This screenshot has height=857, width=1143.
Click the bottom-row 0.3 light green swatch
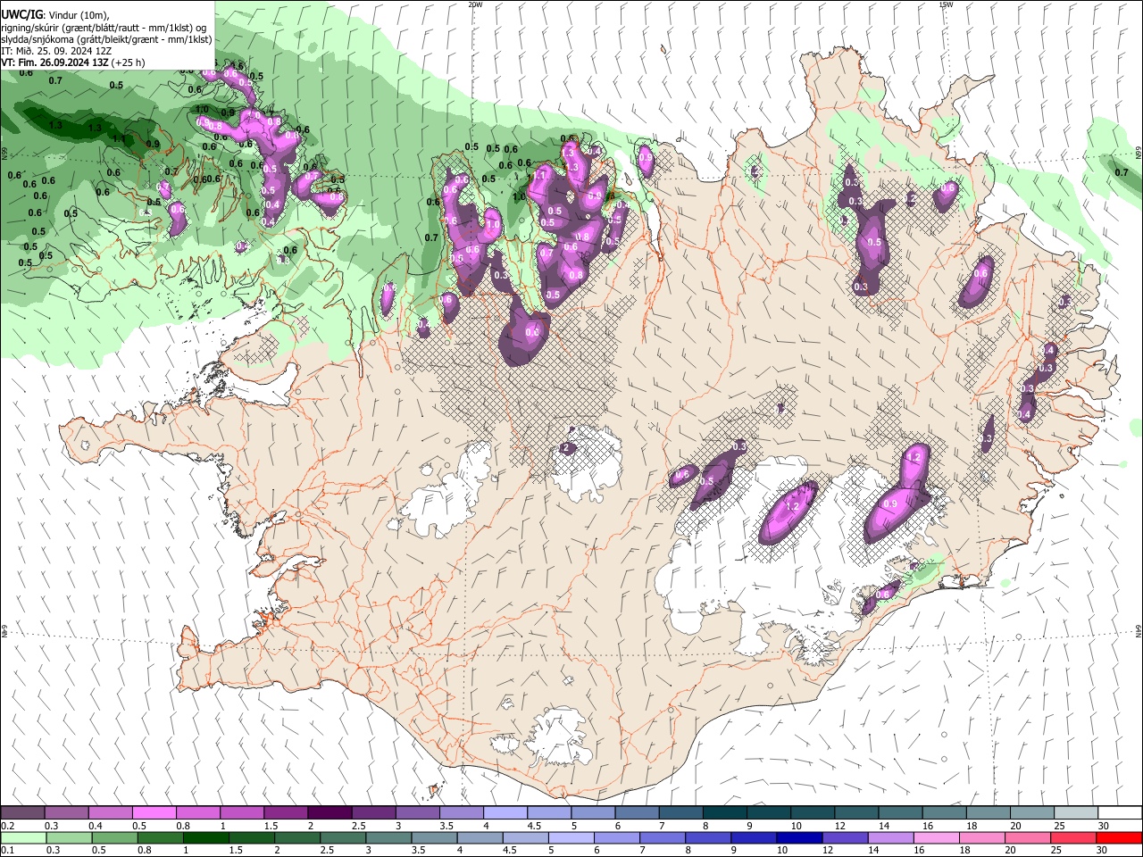pyautogui.click(x=69, y=838)
